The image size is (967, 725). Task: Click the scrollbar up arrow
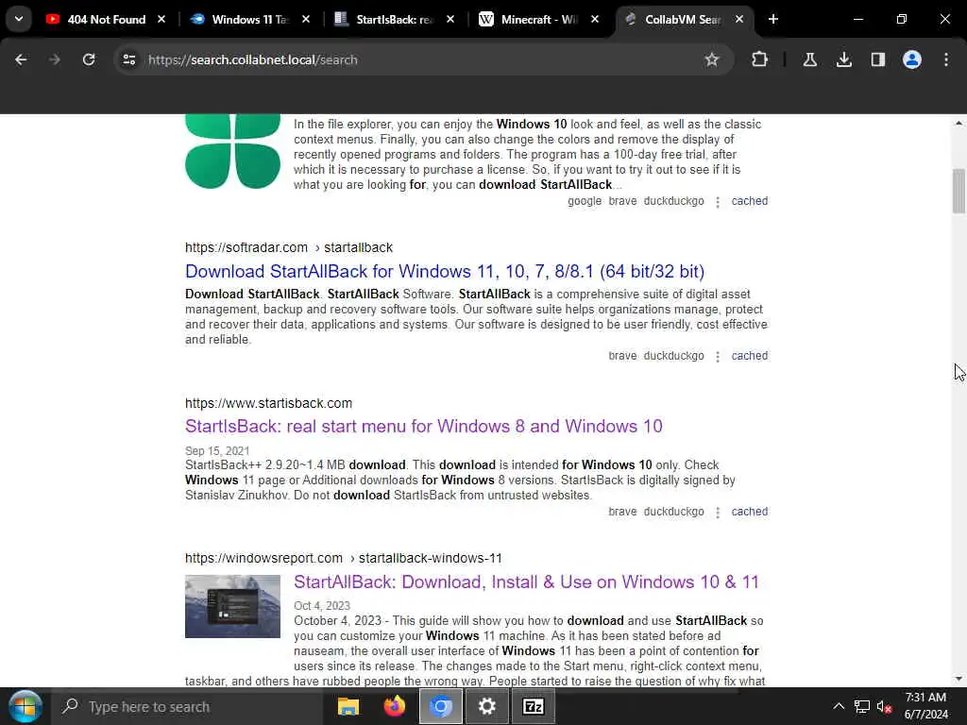click(x=959, y=124)
